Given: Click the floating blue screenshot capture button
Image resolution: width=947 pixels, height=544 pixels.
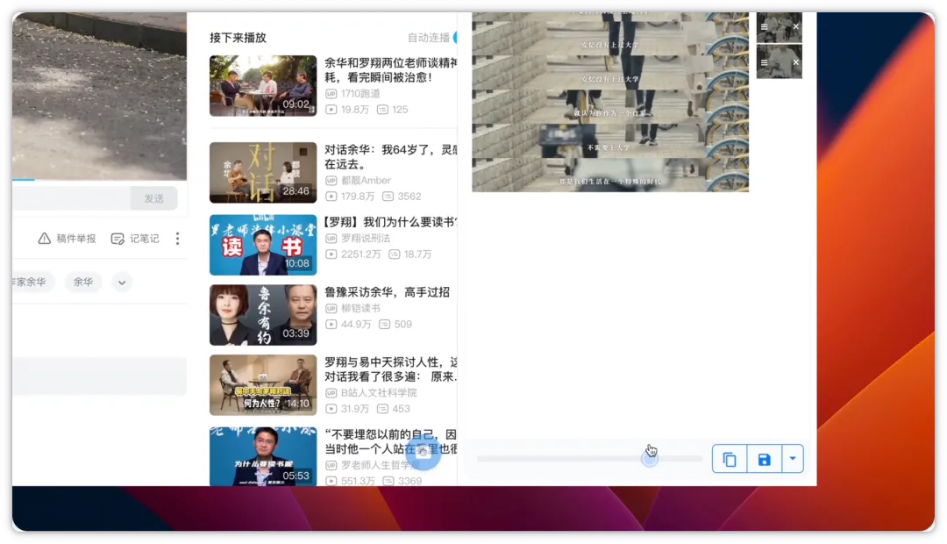Looking at the screenshot, I should click(424, 453).
